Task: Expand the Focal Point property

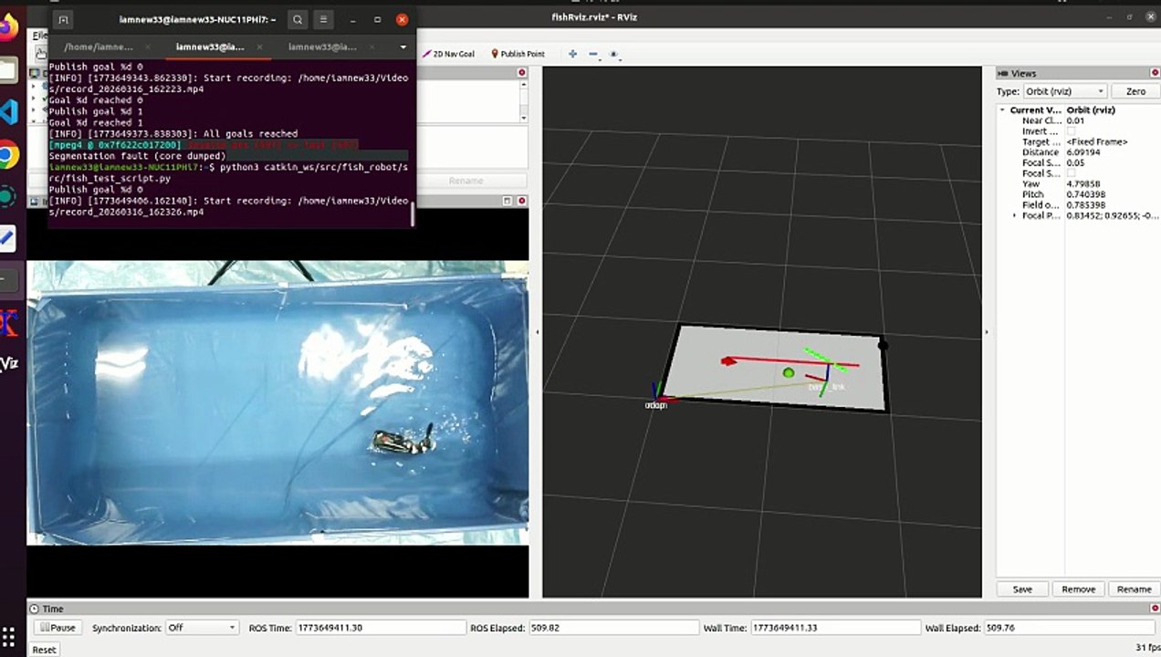Action: pyautogui.click(x=1015, y=215)
